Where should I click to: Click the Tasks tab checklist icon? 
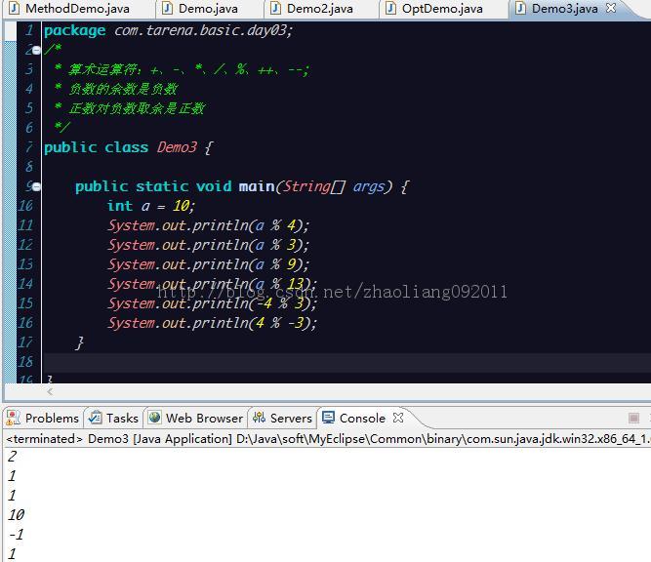pos(96,418)
